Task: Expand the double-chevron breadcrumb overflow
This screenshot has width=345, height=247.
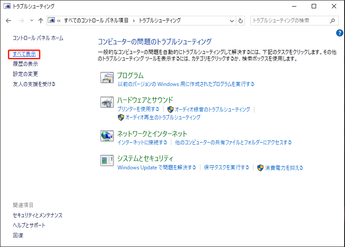Action: [59, 21]
